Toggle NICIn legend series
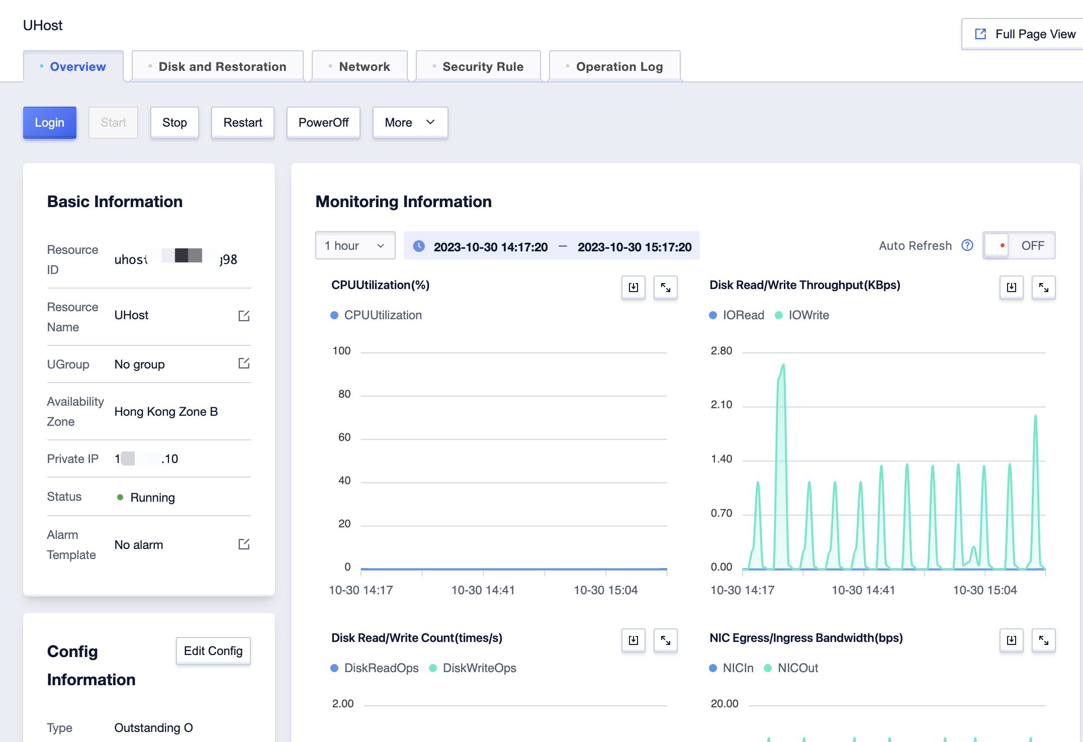Screen dimensions: 1083x742 (731, 668)
